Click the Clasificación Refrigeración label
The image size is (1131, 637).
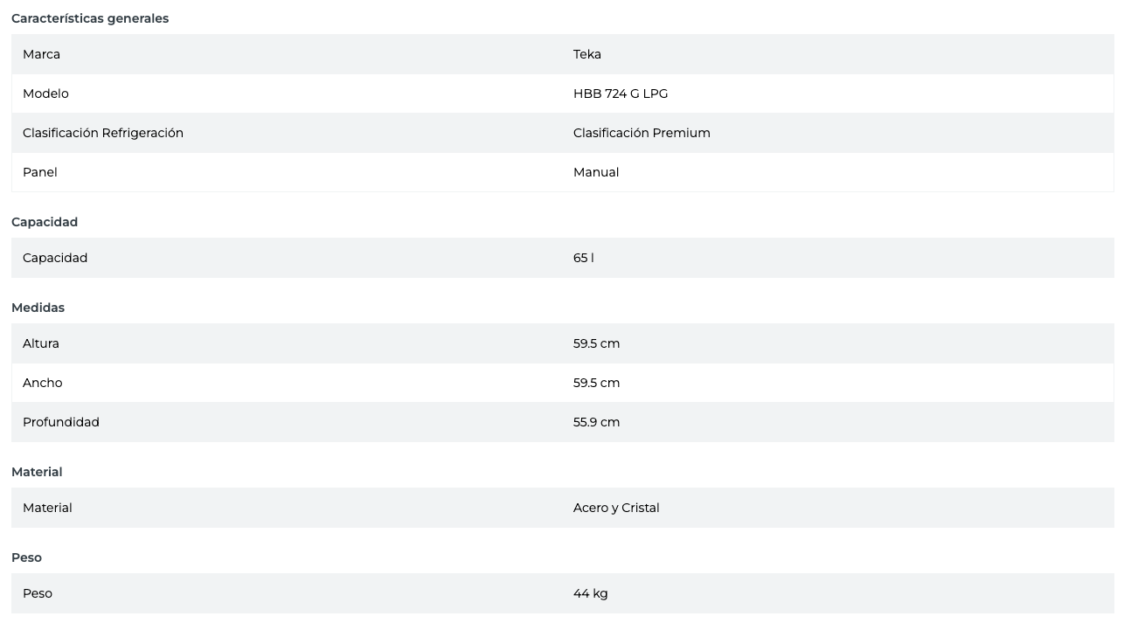tap(103, 133)
